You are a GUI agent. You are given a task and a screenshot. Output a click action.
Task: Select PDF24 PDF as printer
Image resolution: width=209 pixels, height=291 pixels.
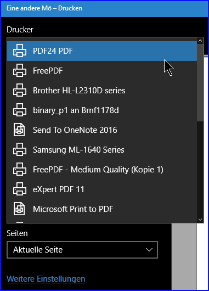(x=102, y=51)
